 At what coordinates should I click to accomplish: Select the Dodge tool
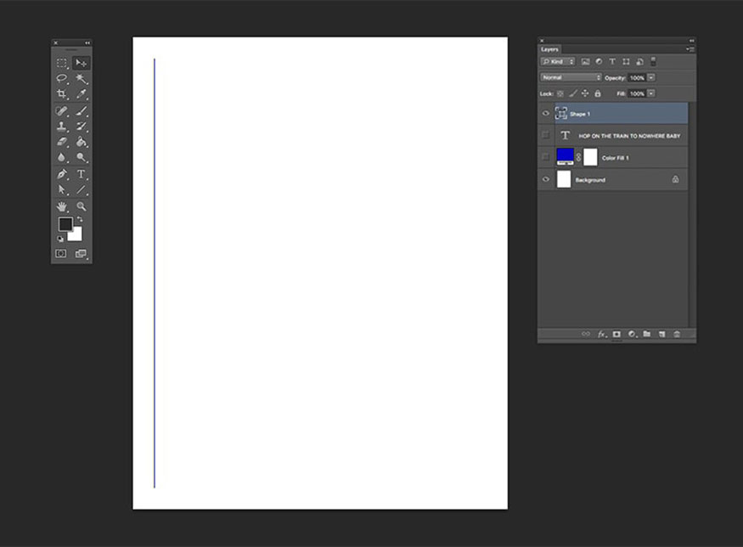coord(81,157)
